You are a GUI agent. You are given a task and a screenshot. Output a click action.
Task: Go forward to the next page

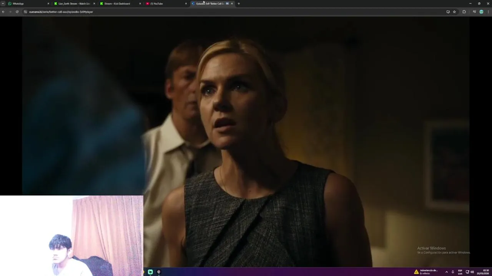pos(10,12)
